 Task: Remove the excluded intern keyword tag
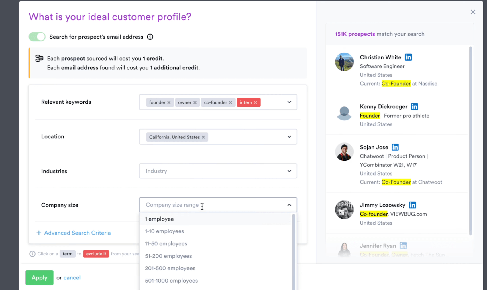click(256, 102)
